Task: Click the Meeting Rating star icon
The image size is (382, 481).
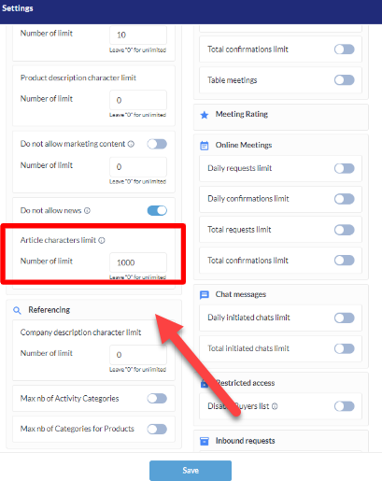Action: click(x=205, y=115)
